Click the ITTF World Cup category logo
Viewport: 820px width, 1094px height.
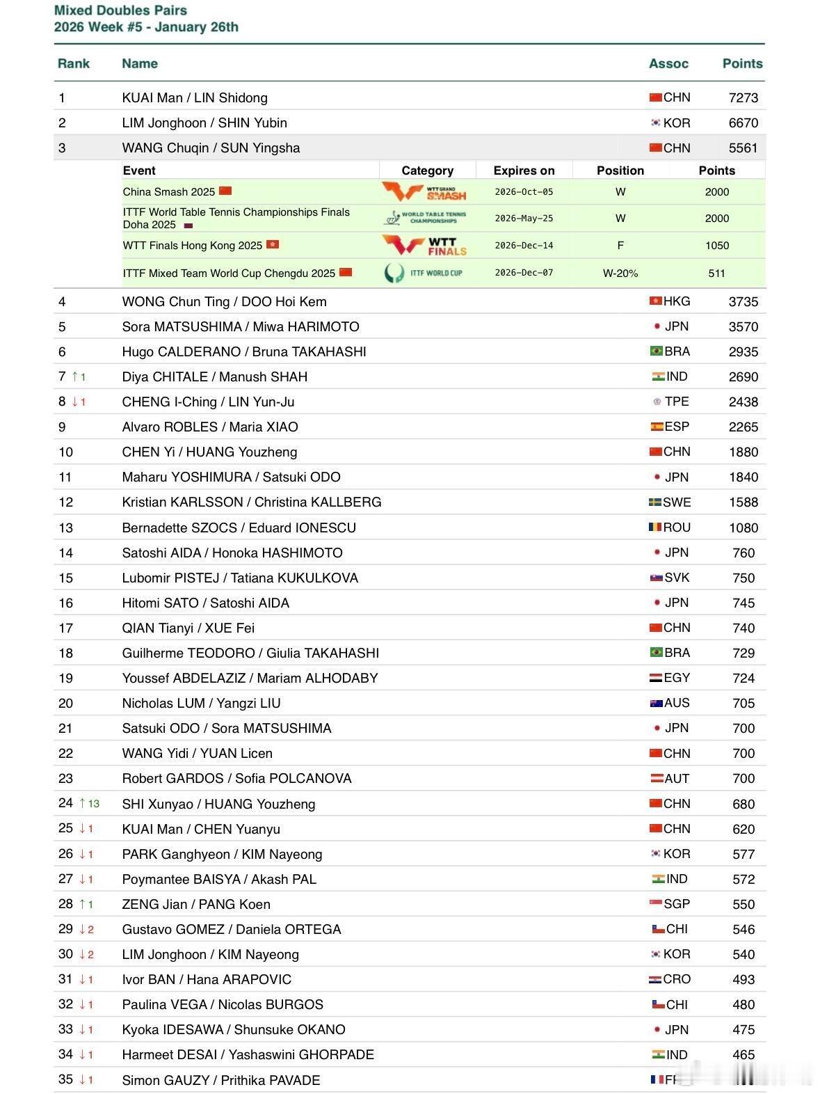click(x=424, y=273)
